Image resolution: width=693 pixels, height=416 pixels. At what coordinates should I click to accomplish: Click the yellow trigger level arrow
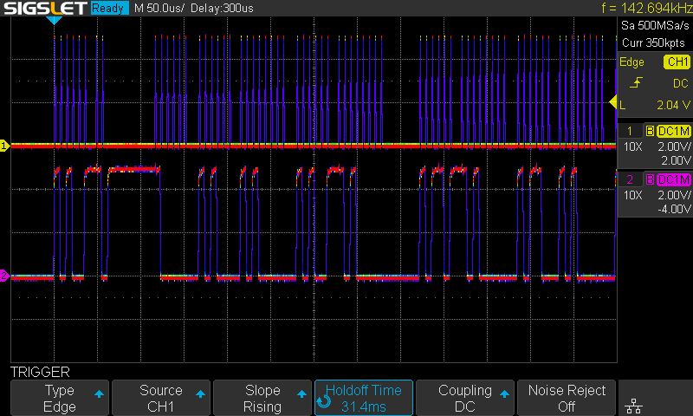[x=613, y=102]
